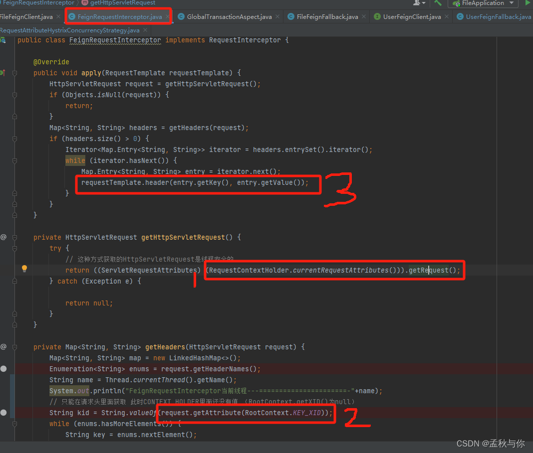Collapse the while enums.hasMoreElements fold marker
The height and width of the screenshot is (453, 533).
(14, 424)
